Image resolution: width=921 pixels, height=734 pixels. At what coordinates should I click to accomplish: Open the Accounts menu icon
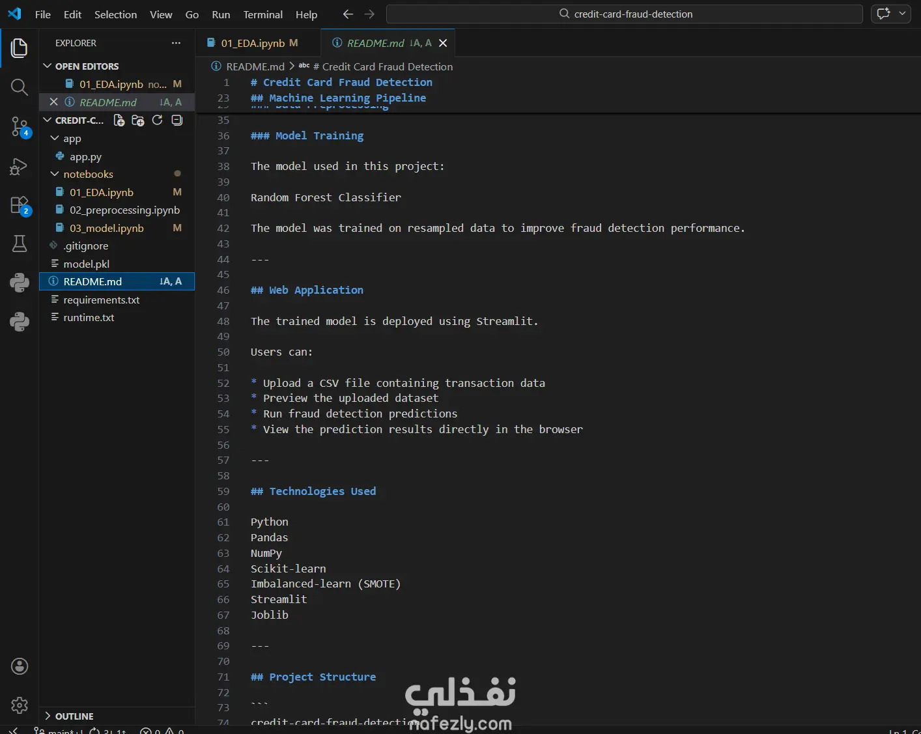pyautogui.click(x=20, y=666)
